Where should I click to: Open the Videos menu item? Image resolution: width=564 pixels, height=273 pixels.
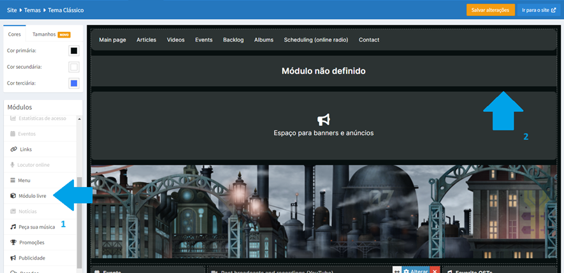175,40
